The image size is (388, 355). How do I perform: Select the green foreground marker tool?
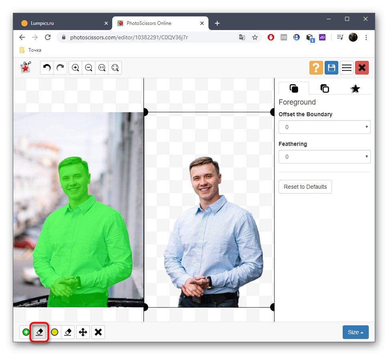pyautogui.click(x=26, y=332)
